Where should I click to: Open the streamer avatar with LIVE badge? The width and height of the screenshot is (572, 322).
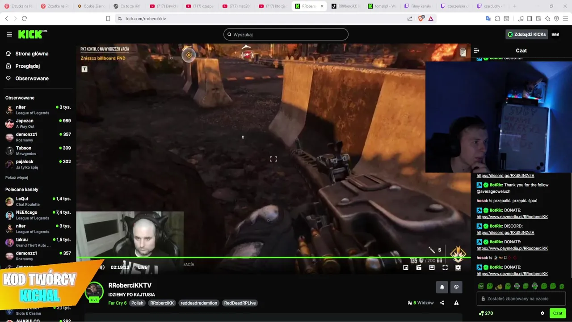pyautogui.click(x=94, y=292)
